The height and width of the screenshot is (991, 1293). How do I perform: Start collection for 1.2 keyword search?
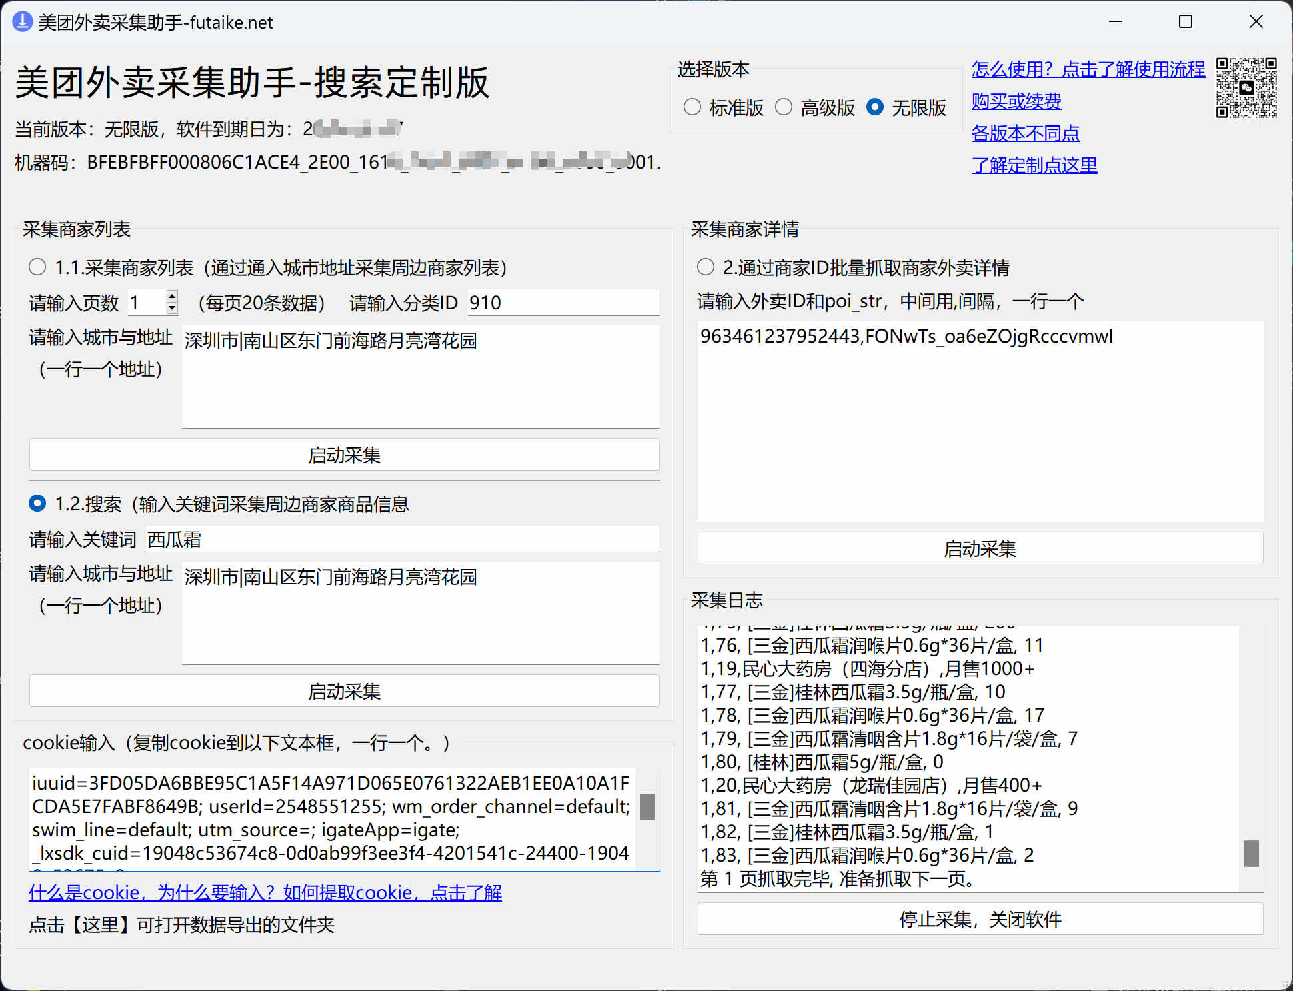(x=344, y=691)
